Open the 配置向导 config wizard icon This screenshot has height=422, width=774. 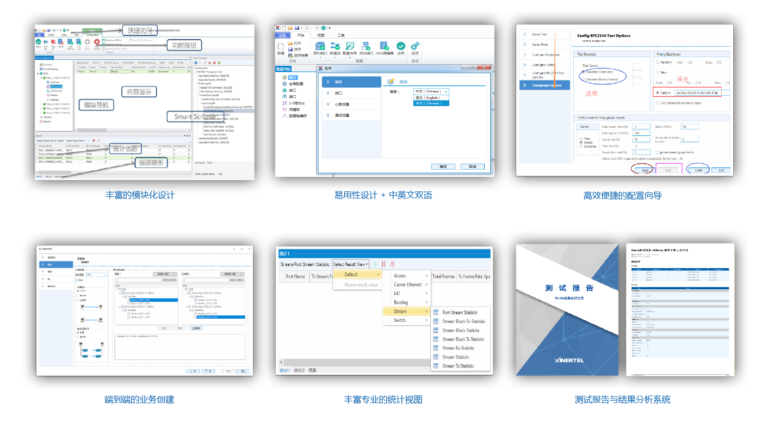pos(350,46)
